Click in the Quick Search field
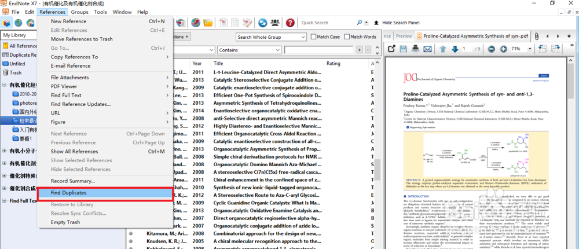Screen dimensions: 579x249 [327, 23]
